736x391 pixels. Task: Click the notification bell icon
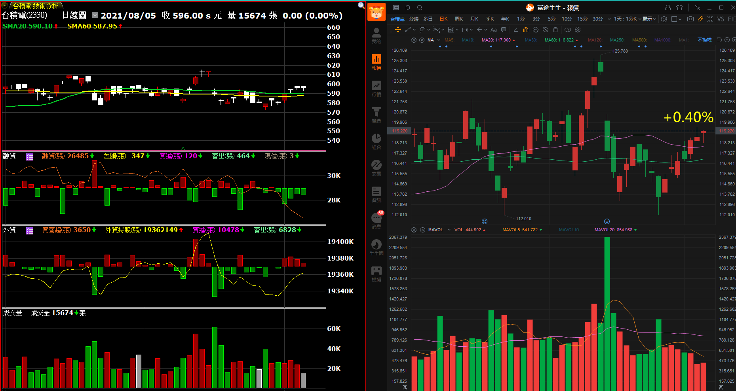[x=407, y=8]
